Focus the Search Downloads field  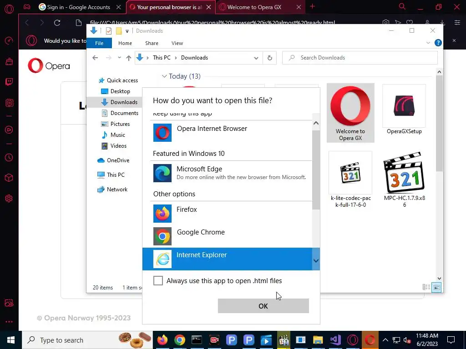pyautogui.click(x=360, y=58)
